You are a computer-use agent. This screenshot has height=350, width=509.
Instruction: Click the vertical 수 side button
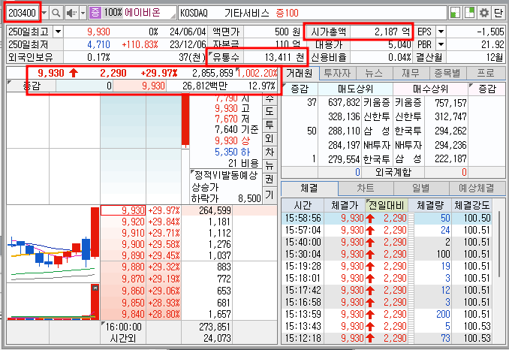pos(270,98)
